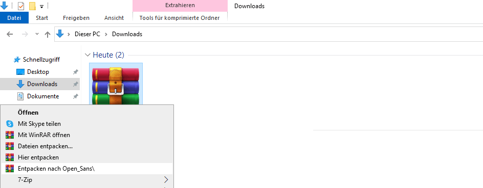
Task: Open the Datei ribbon tab
Action: [x=14, y=18]
